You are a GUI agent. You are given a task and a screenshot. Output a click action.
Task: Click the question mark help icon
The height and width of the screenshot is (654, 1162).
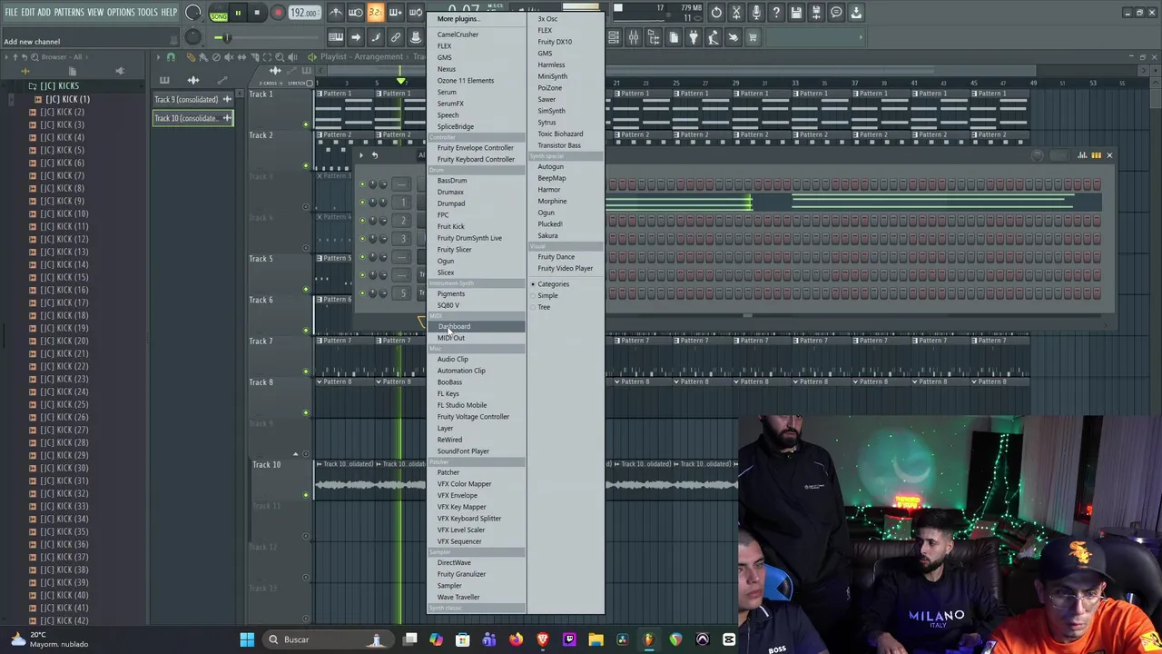pos(776,13)
